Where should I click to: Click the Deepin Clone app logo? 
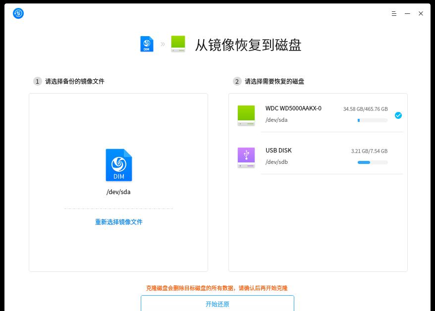18,13
